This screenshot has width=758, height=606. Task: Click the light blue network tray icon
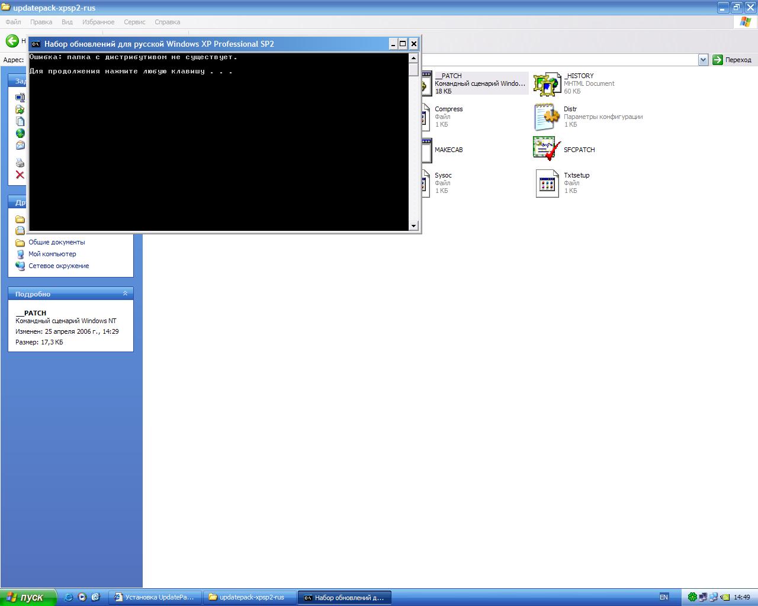[x=714, y=597]
